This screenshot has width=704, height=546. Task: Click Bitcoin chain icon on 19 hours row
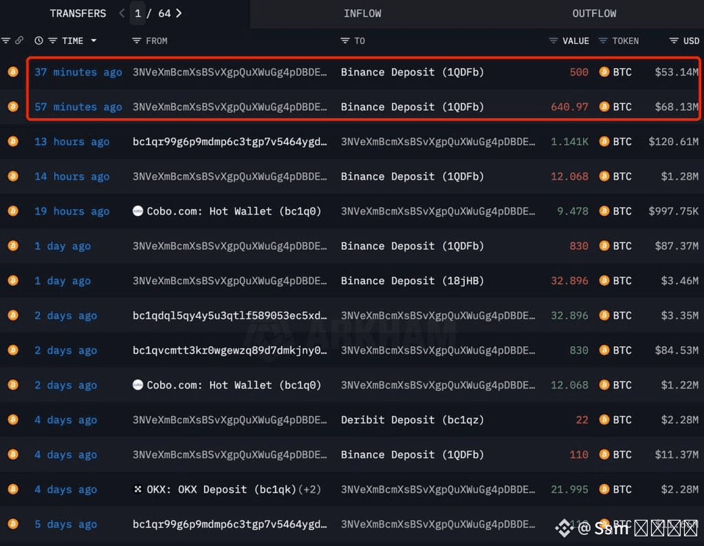click(13, 211)
